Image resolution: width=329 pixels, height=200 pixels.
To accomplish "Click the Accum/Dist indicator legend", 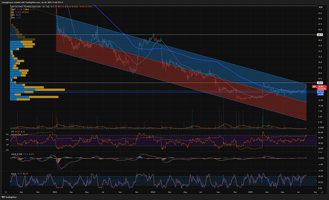I will click(19, 135).
